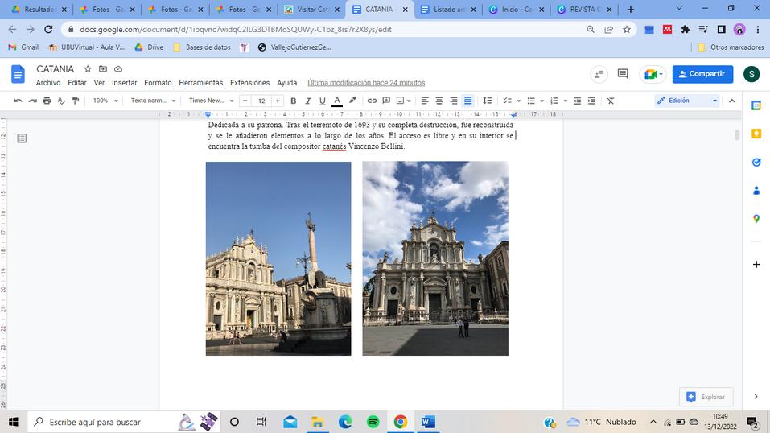
Task: Click the Compartir button
Action: [702, 74]
